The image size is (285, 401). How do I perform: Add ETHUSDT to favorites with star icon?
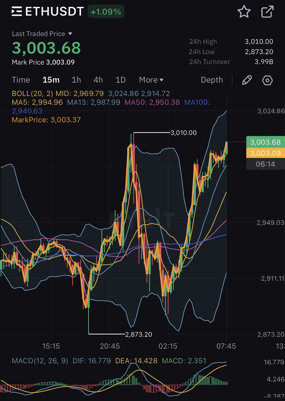(244, 12)
